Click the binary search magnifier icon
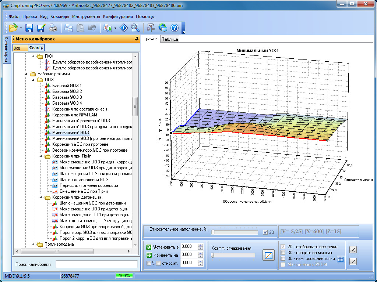 (x=135, y=28)
